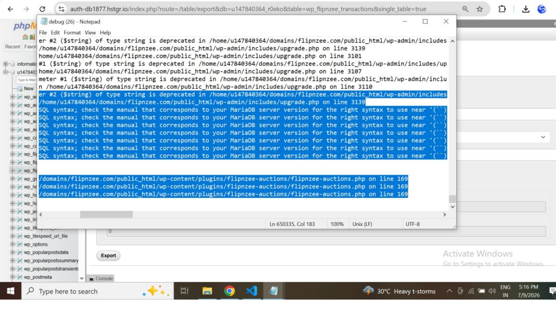The height and width of the screenshot is (312, 556).
Task: Click the '100%' zoom status entry
Action: click(337, 224)
